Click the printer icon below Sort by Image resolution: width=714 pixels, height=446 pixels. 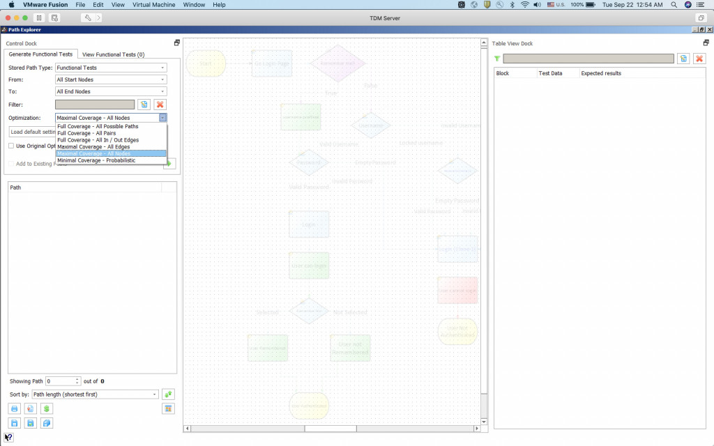15,408
